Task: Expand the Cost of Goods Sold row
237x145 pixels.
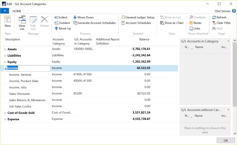Action: pos(5,113)
